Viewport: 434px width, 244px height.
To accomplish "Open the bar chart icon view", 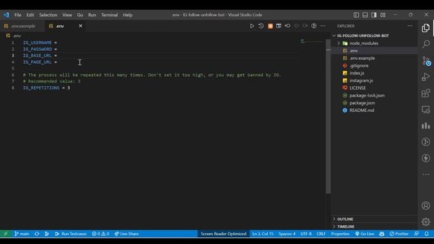I will [x=426, y=125].
